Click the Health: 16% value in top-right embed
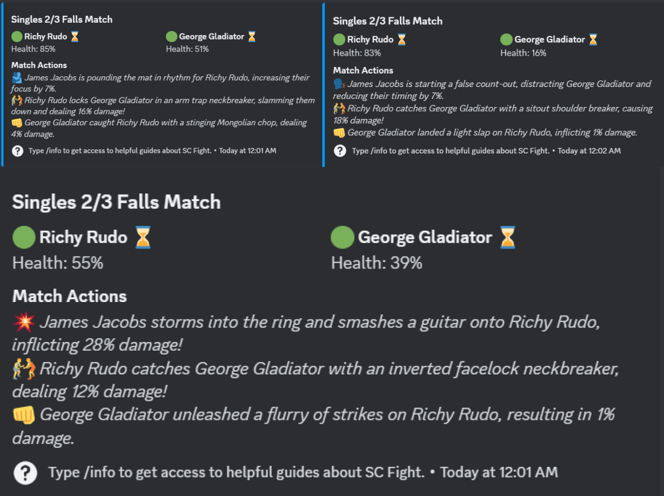 point(523,53)
